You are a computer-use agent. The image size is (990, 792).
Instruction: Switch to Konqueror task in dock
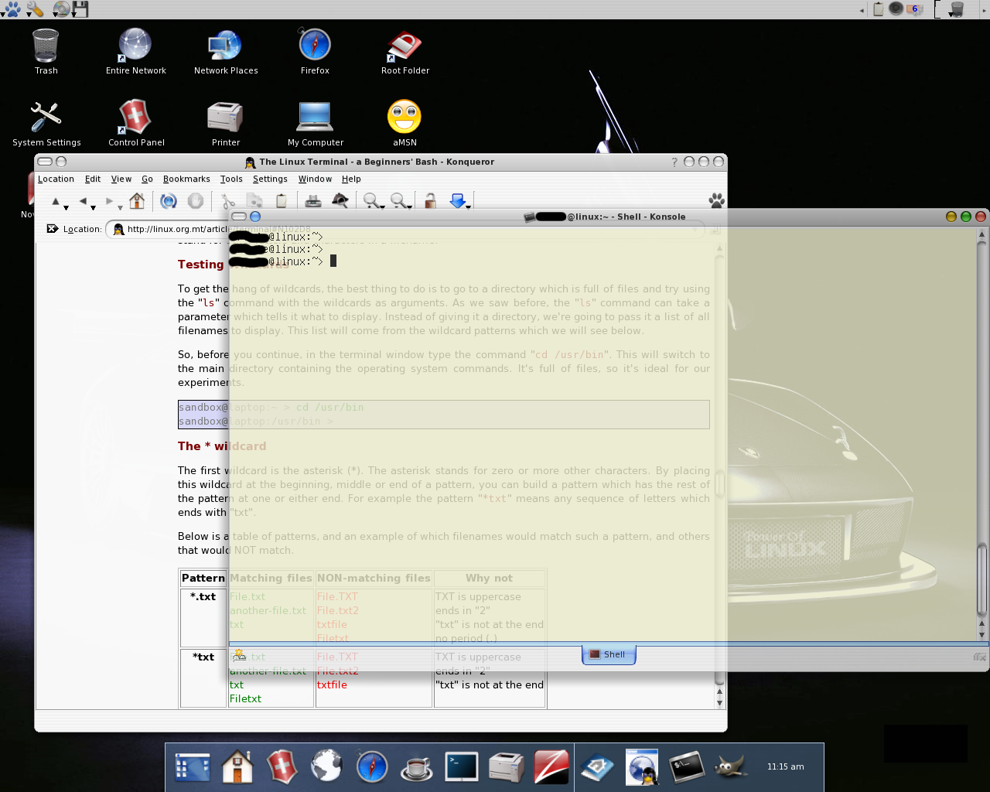[x=641, y=767]
